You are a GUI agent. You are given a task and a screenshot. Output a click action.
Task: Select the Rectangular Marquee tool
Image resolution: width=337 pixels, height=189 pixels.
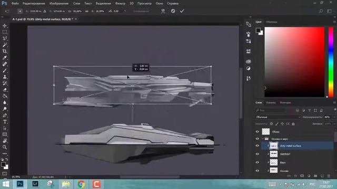point(5,32)
